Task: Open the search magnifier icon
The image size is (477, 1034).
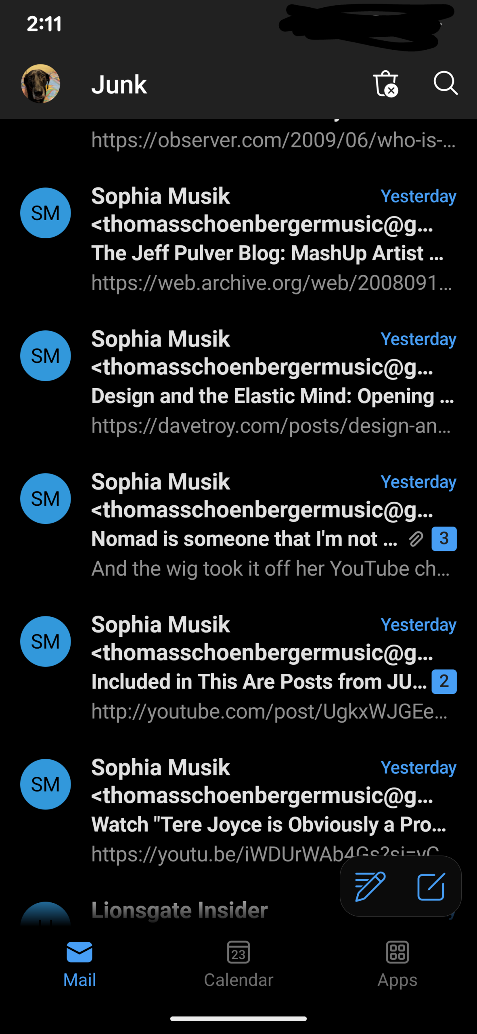Action: 445,83
